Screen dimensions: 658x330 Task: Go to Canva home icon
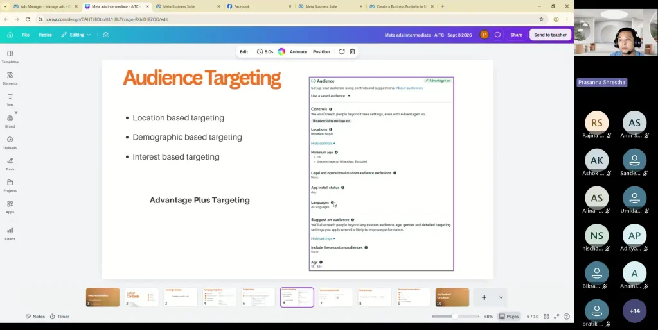pyautogui.click(x=10, y=35)
